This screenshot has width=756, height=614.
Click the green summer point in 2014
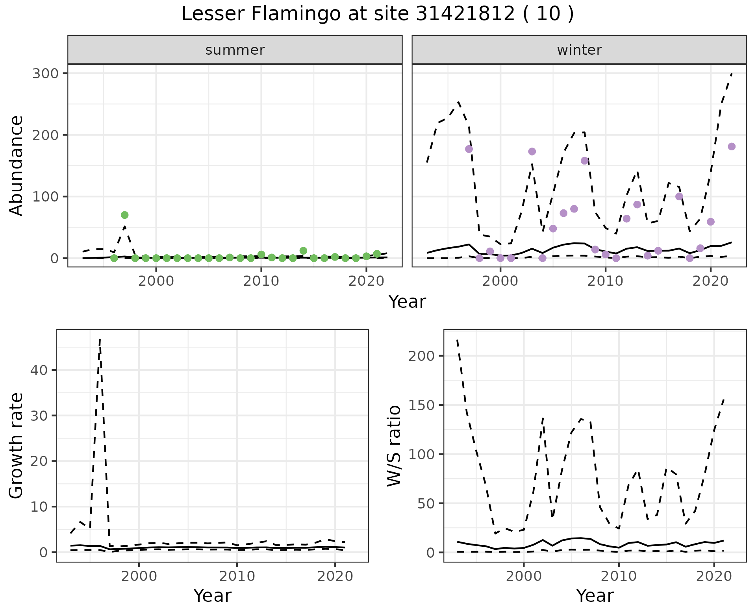[303, 251]
